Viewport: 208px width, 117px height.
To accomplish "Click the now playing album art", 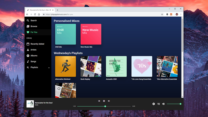I will coord(30,104).
